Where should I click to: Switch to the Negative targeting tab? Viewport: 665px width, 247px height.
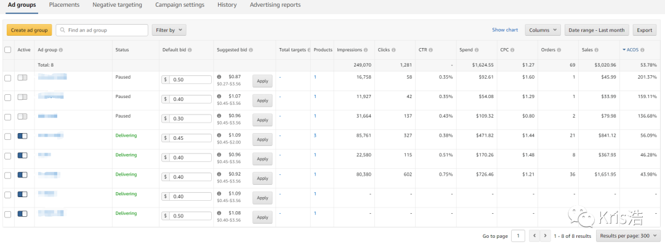[x=117, y=5]
